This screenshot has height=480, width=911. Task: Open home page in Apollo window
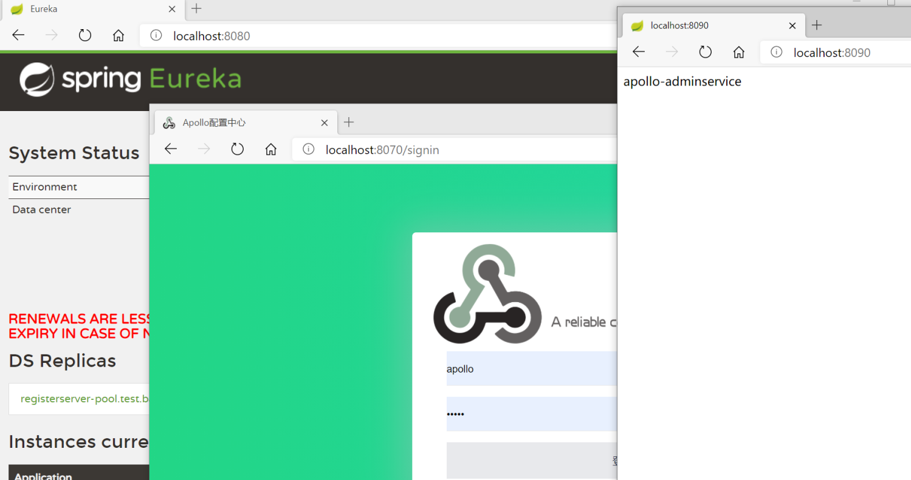click(271, 149)
